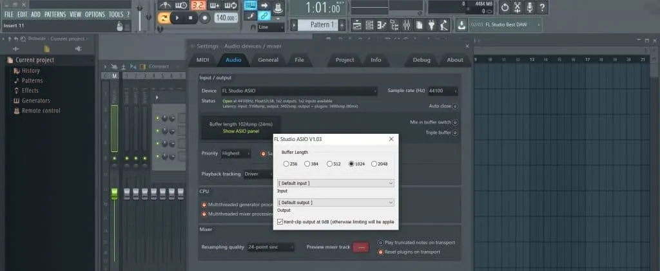The height and width of the screenshot is (271, 660).
Task: Open the Piano roll icon
Action: click(382, 25)
